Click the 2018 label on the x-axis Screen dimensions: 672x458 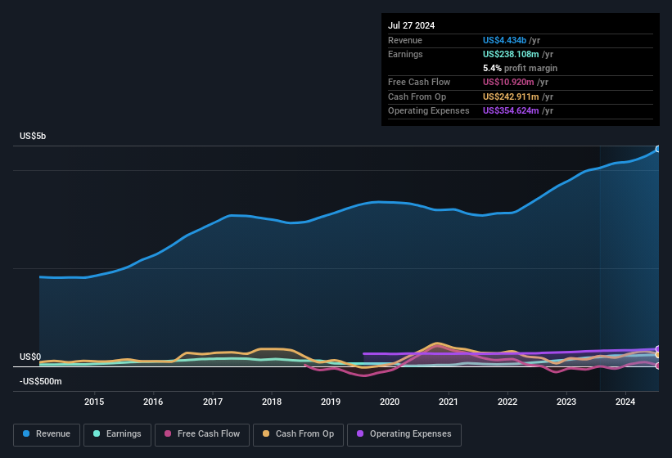(x=272, y=402)
